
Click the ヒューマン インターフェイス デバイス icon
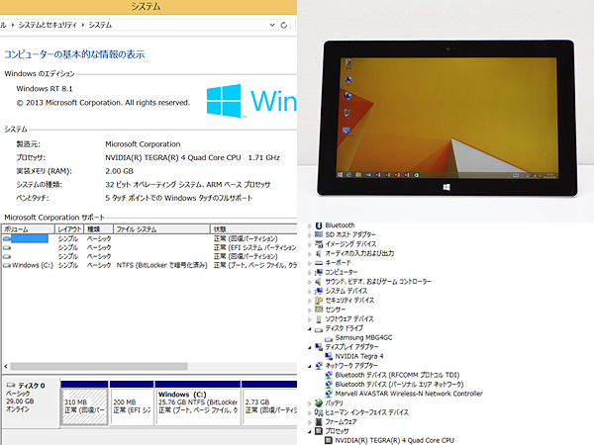[x=319, y=412]
